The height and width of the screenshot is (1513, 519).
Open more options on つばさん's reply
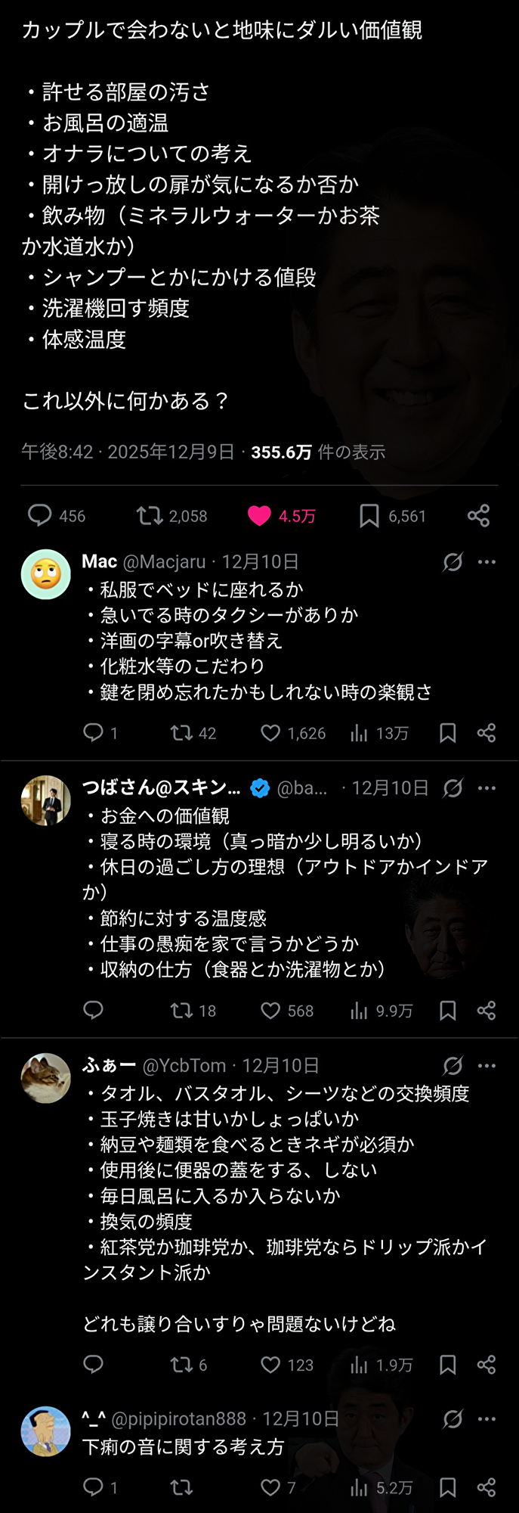[487, 788]
